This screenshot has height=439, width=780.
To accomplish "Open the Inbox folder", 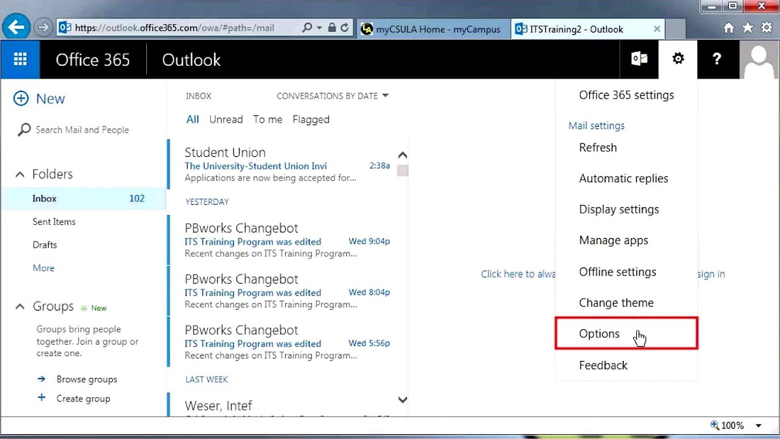I will [83, 199].
